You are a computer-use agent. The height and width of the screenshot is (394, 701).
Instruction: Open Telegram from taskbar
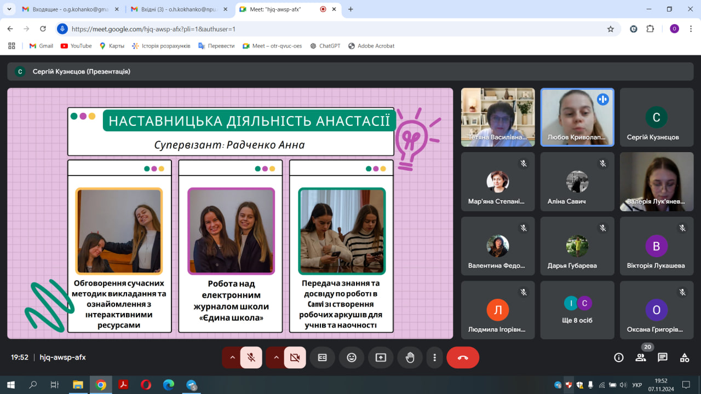tap(191, 385)
